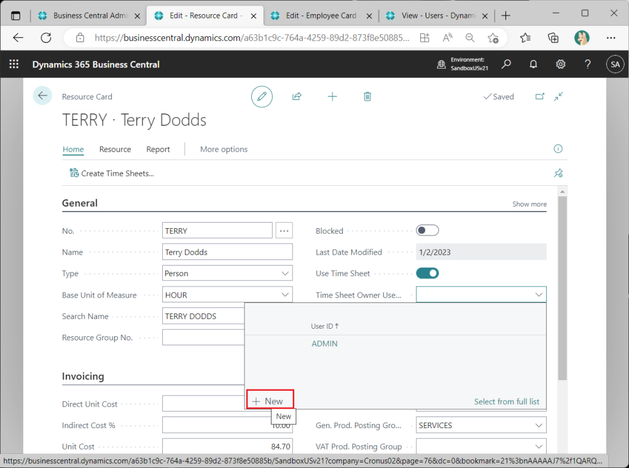The width and height of the screenshot is (629, 468).
Task: Switch to the Edit - Employee Card browser tab
Action: [321, 15]
